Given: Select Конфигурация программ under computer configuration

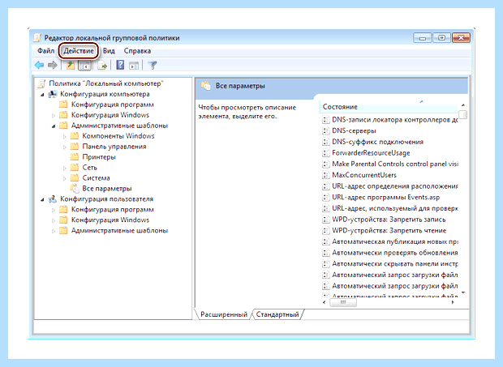Looking at the screenshot, I should (x=112, y=105).
